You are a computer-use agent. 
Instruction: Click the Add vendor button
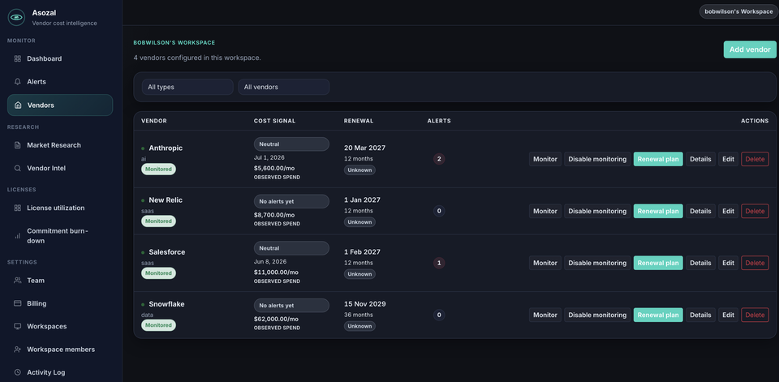(750, 49)
